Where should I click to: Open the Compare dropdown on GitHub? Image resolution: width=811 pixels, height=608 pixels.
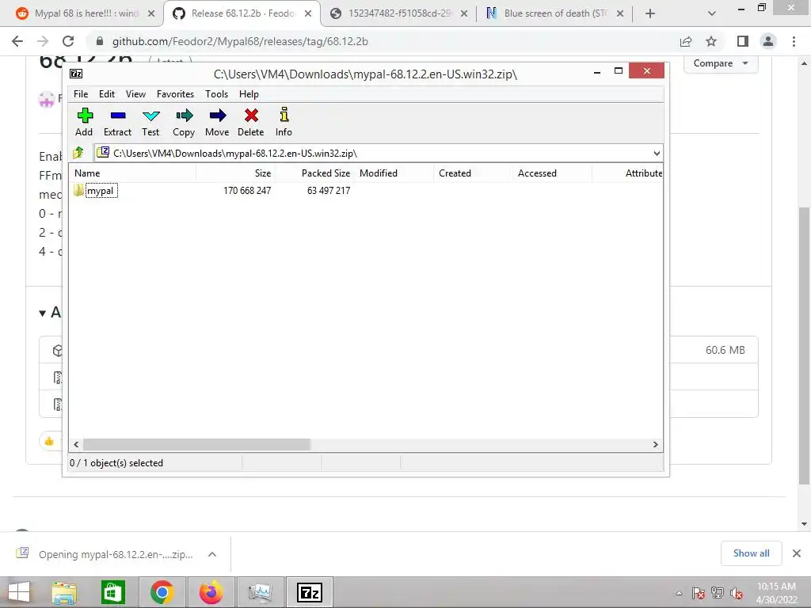721,63
